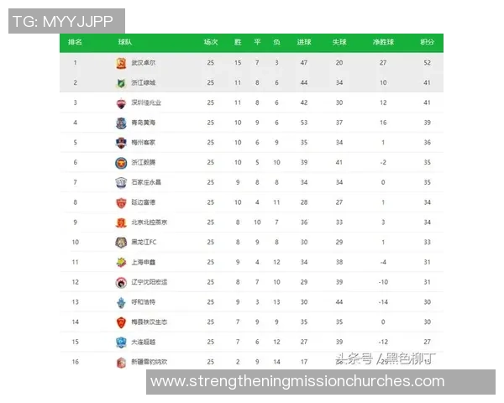Click the 石家庄永昌 team logo icon
The image size is (504, 403).
pyautogui.click(x=121, y=182)
